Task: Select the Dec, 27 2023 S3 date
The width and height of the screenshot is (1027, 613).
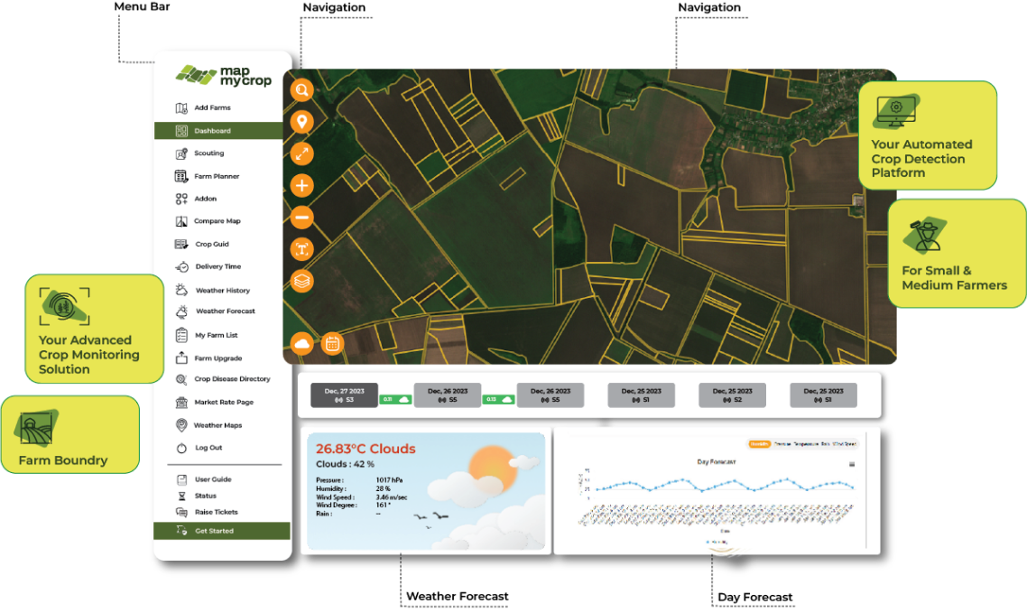Action: click(x=345, y=395)
